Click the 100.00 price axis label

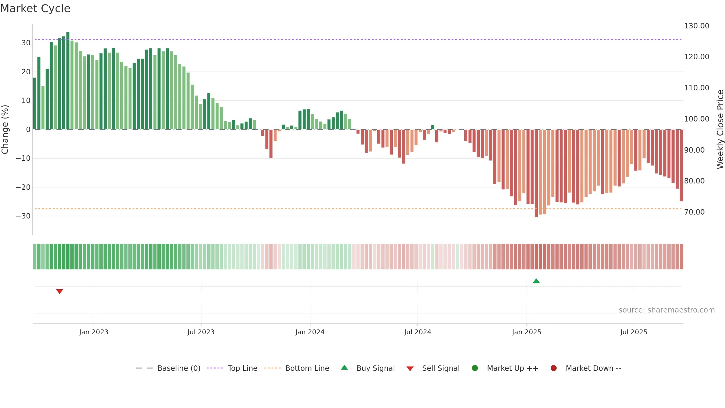(x=697, y=119)
